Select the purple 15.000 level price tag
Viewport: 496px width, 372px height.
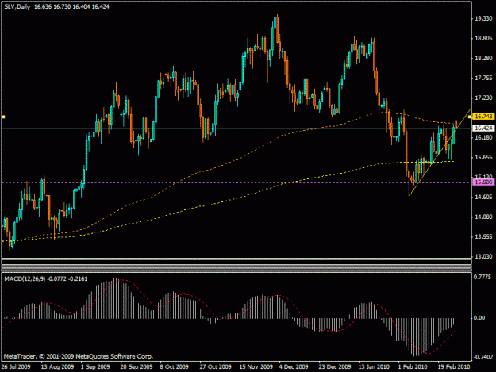point(483,182)
